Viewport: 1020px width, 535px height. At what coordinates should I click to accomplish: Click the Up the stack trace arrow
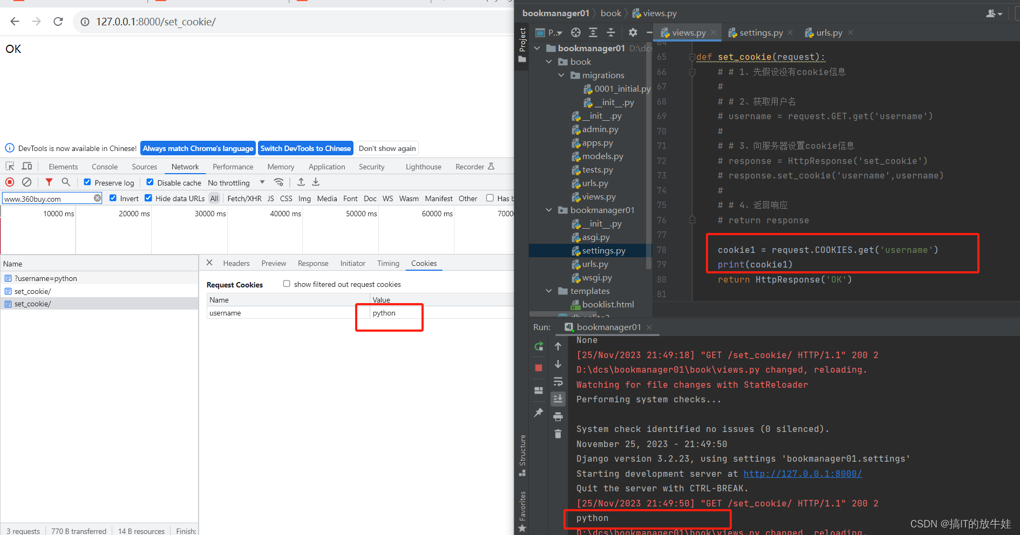coord(558,346)
